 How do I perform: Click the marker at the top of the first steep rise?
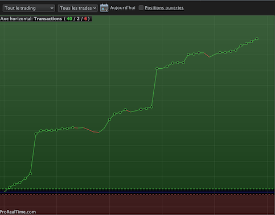(36, 134)
